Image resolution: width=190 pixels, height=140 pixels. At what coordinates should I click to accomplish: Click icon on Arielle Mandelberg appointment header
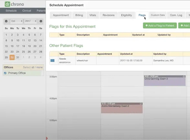141,104
